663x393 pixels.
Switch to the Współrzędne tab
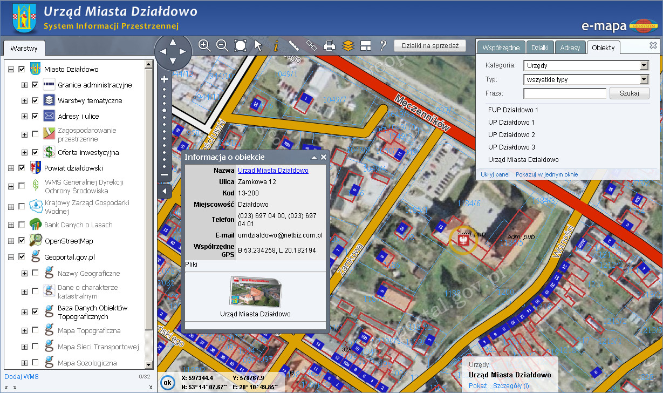coord(501,48)
